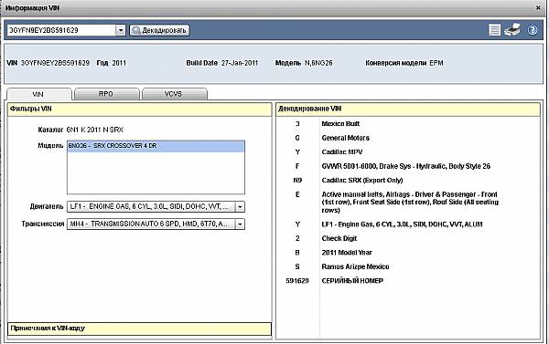549x344 pixels.
Task: Click the Примечания к VIN-коду header
Action: click(x=139, y=328)
